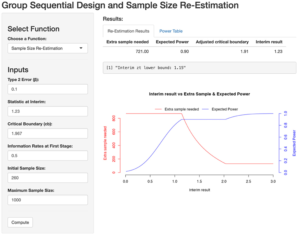The width and height of the screenshot is (298, 235).
Task: Click the Interim result column header
Action: pos(269,42)
